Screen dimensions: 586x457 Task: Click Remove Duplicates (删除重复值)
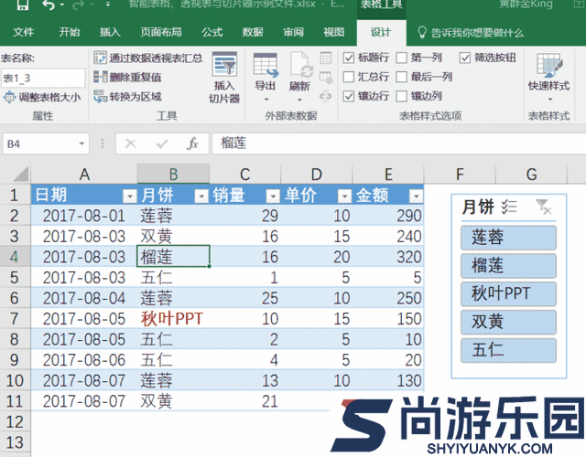[x=128, y=77]
